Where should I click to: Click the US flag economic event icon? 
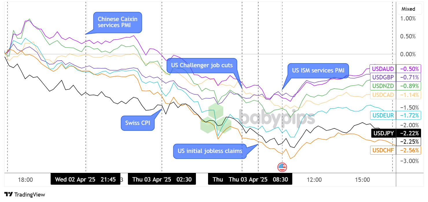(282, 167)
